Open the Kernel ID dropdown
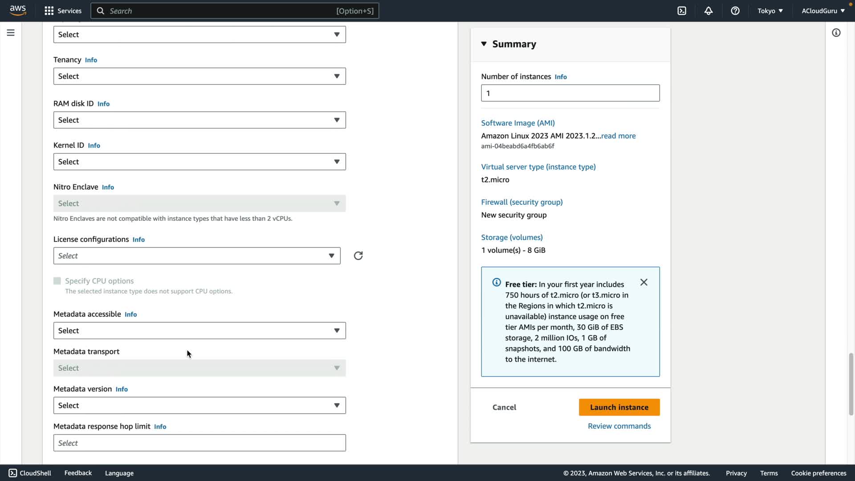The image size is (855, 481). 199,162
